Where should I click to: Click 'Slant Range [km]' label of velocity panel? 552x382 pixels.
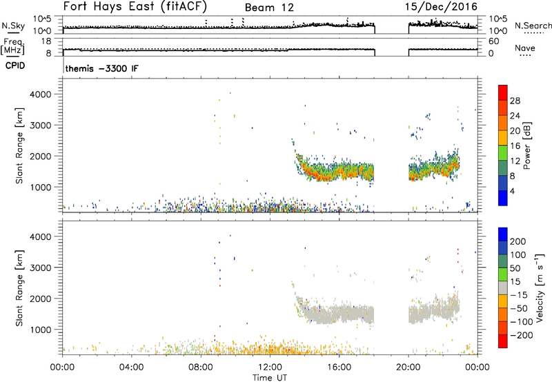coord(19,288)
